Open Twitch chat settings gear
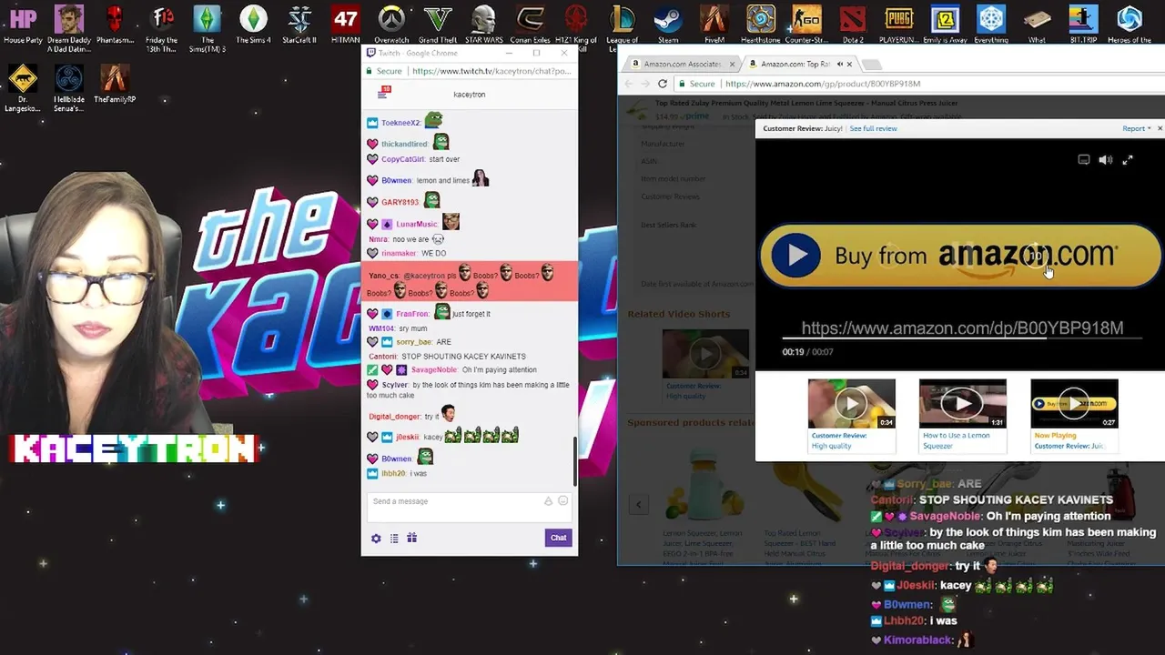Image resolution: width=1165 pixels, height=655 pixels. click(x=376, y=538)
